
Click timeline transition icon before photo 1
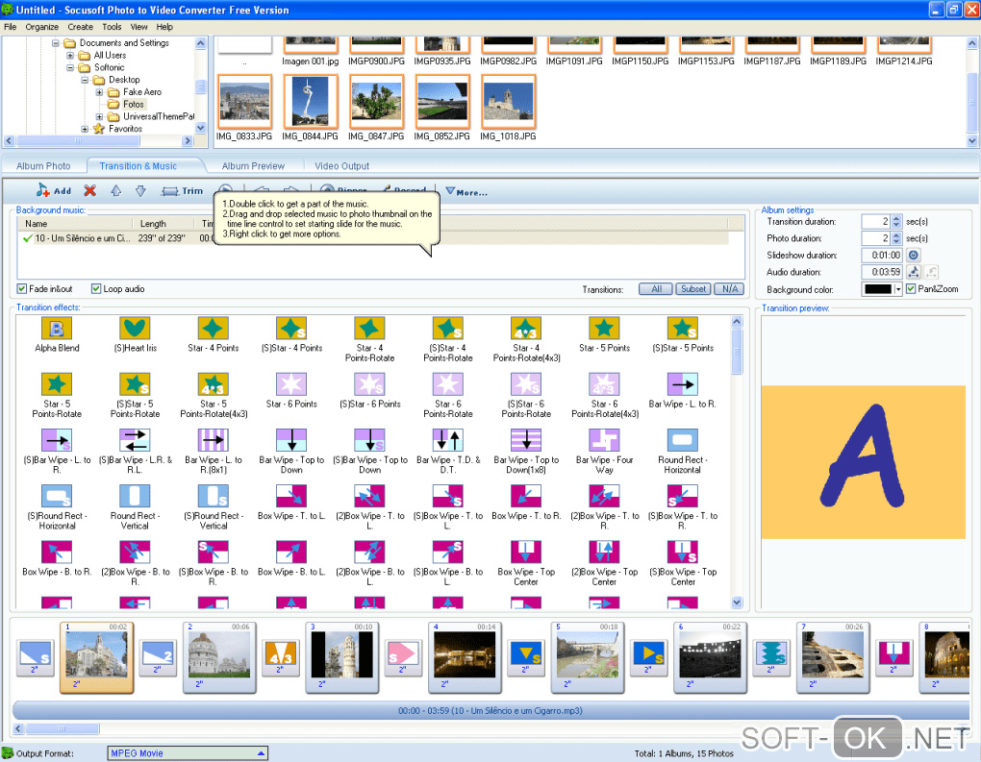pos(35,657)
